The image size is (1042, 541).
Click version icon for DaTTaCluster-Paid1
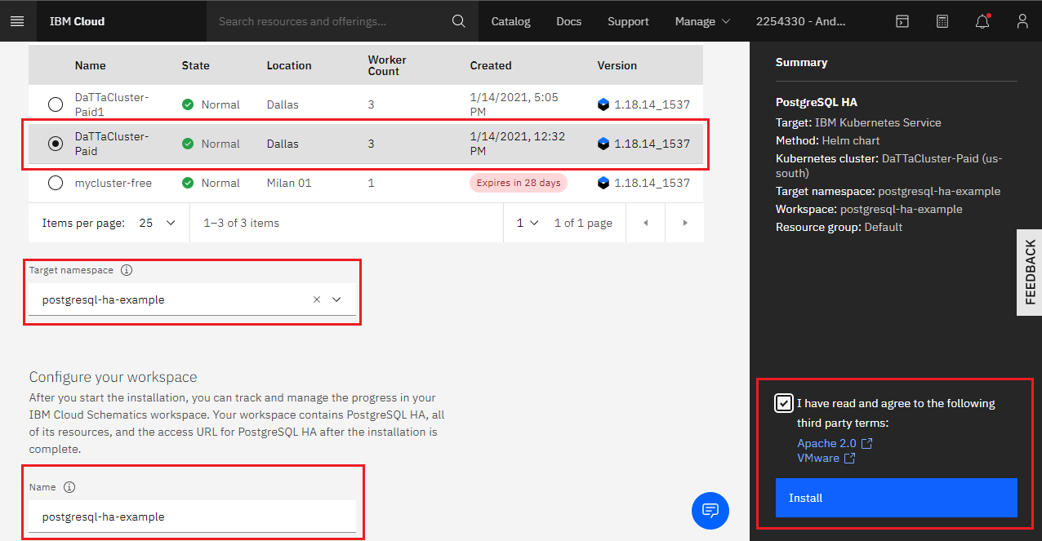(603, 104)
